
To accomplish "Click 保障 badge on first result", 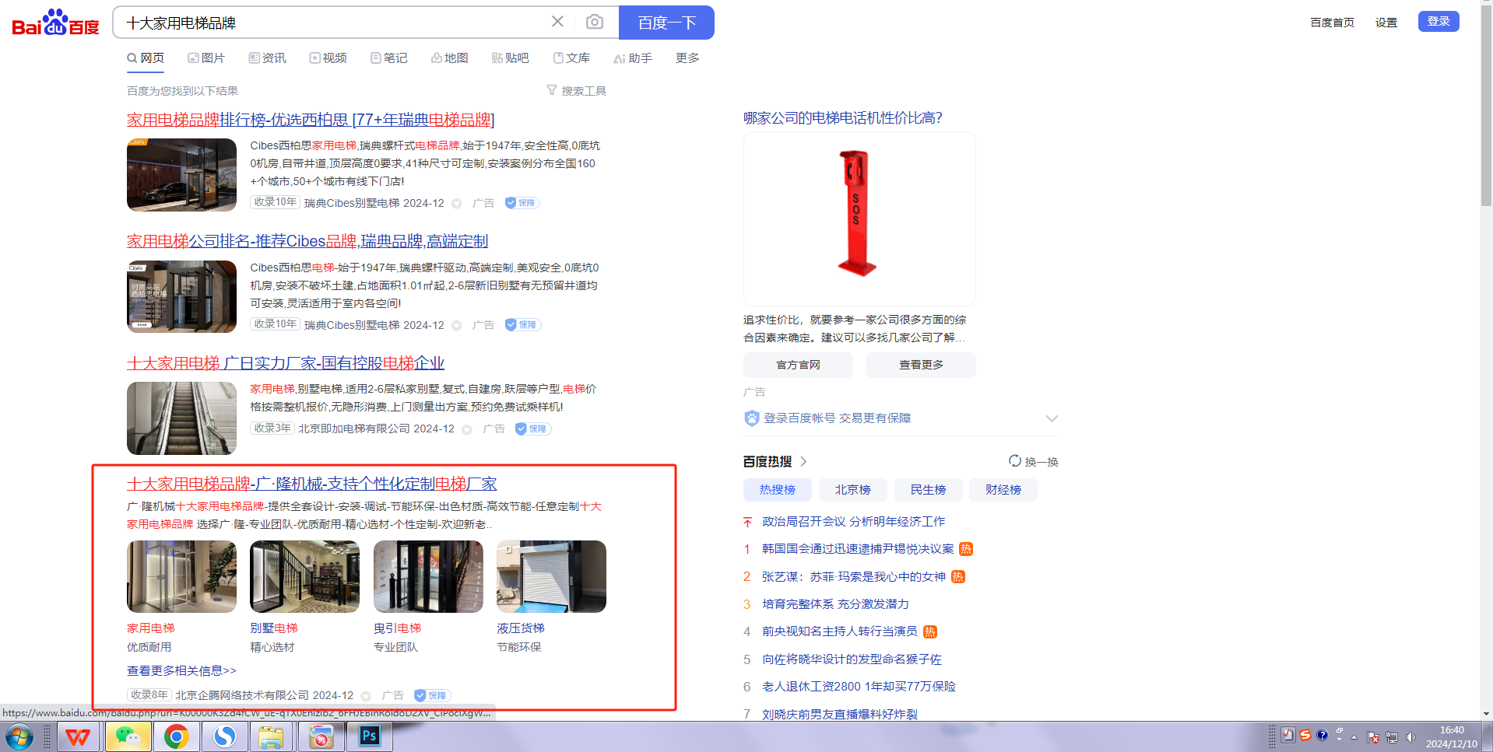I will click(x=522, y=203).
